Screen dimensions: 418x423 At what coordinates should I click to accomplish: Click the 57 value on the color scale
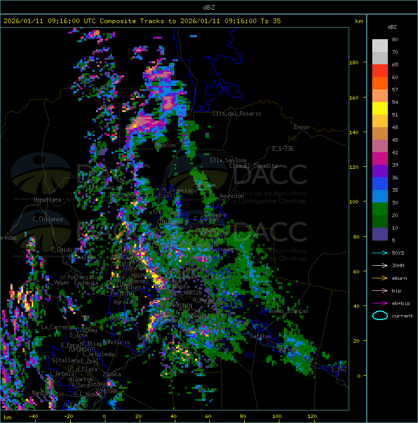click(395, 89)
